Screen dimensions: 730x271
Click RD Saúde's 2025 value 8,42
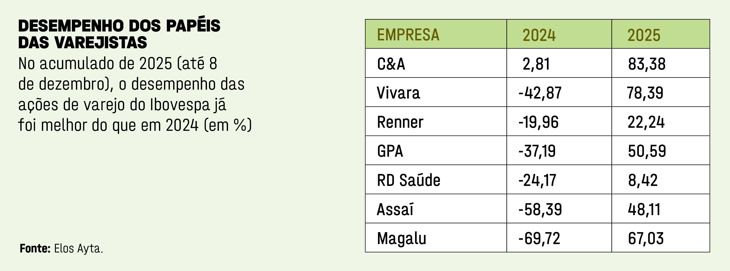click(x=642, y=180)
